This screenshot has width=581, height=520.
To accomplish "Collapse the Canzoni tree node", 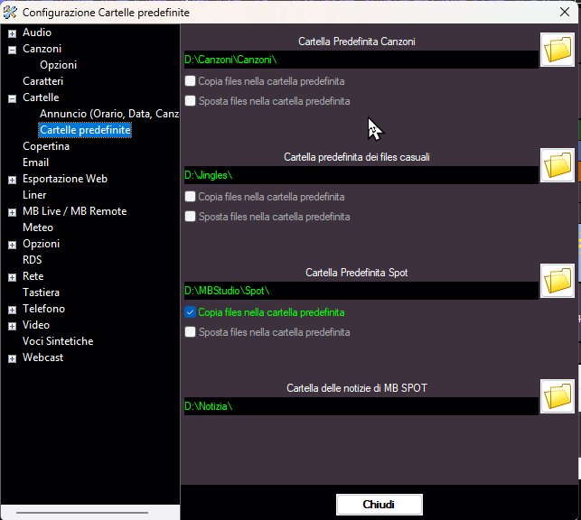I will (x=12, y=50).
